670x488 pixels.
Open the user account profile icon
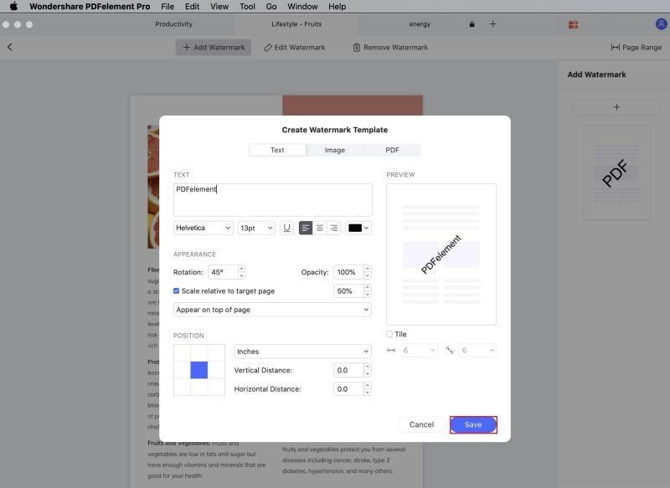point(661,24)
